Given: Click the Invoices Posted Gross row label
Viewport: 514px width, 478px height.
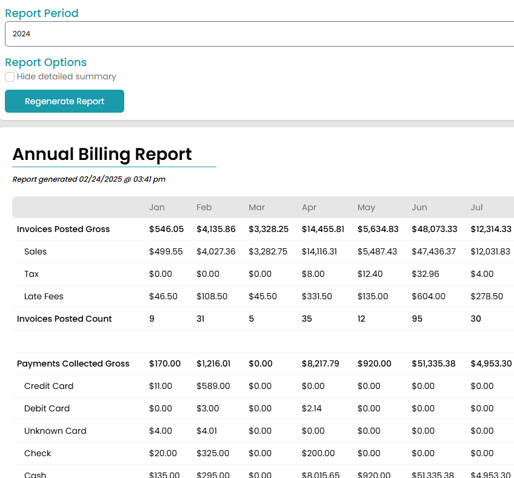Looking at the screenshot, I should point(64,229).
